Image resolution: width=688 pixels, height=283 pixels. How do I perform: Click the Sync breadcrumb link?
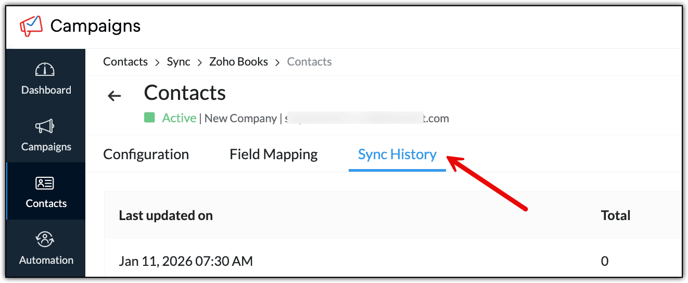(179, 62)
